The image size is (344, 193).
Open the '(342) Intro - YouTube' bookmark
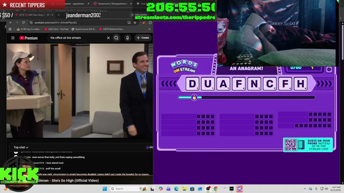tap(56, 29)
